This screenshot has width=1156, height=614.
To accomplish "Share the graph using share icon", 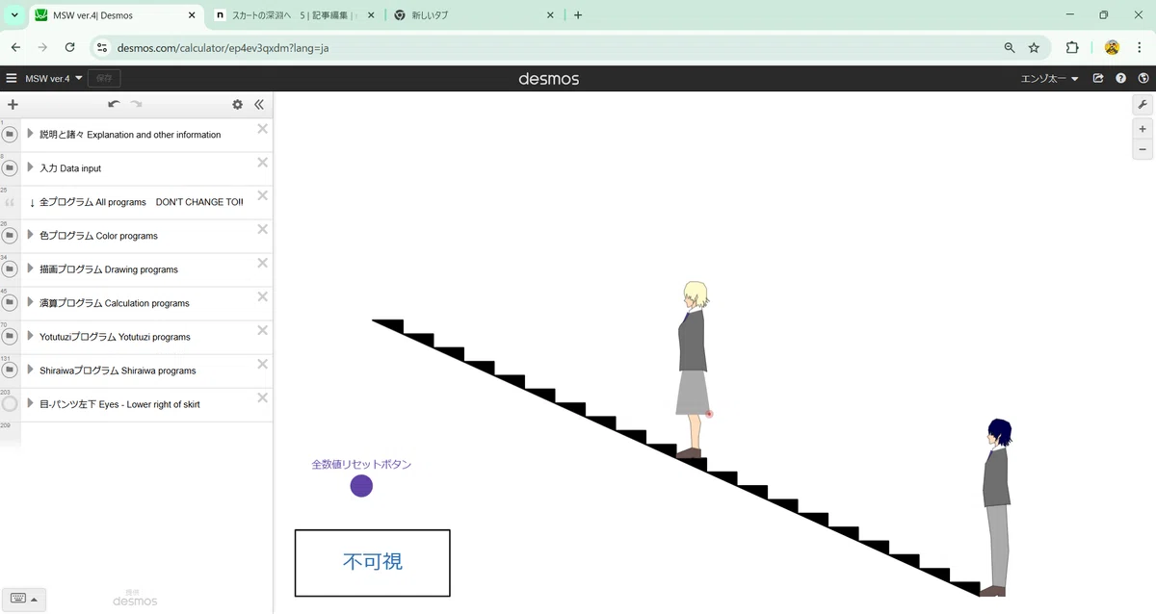I will 1098,79.
